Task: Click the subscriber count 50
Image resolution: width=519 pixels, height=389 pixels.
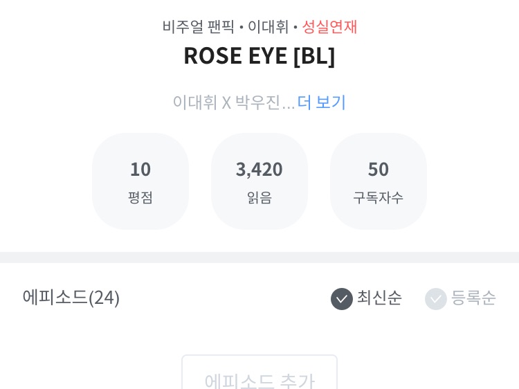Action: pos(379,169)
